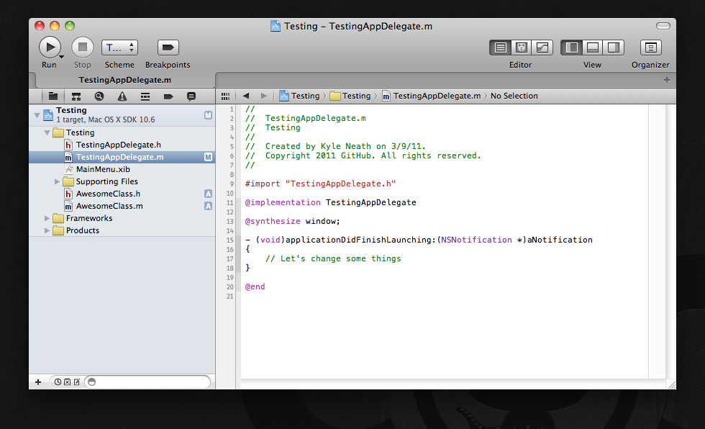
Task: Click the Run button to build the project
Action: click(x=49, y=48)
